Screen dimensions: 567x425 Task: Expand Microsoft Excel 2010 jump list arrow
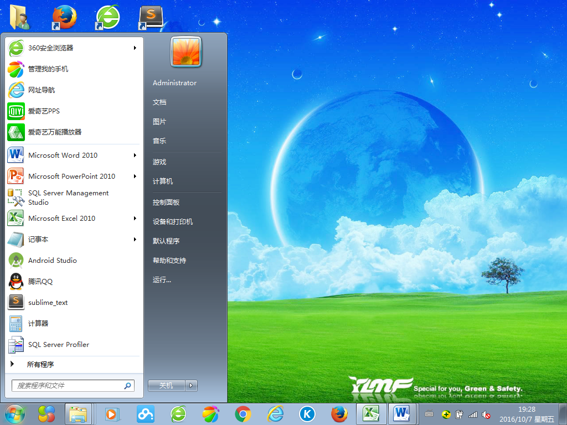pos(135,218)
